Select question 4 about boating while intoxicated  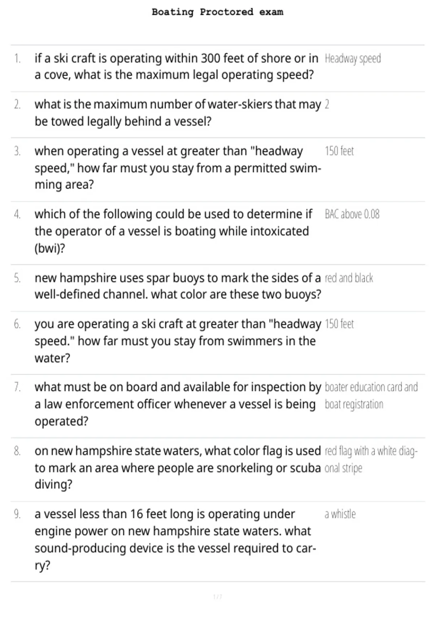[173, 231]
